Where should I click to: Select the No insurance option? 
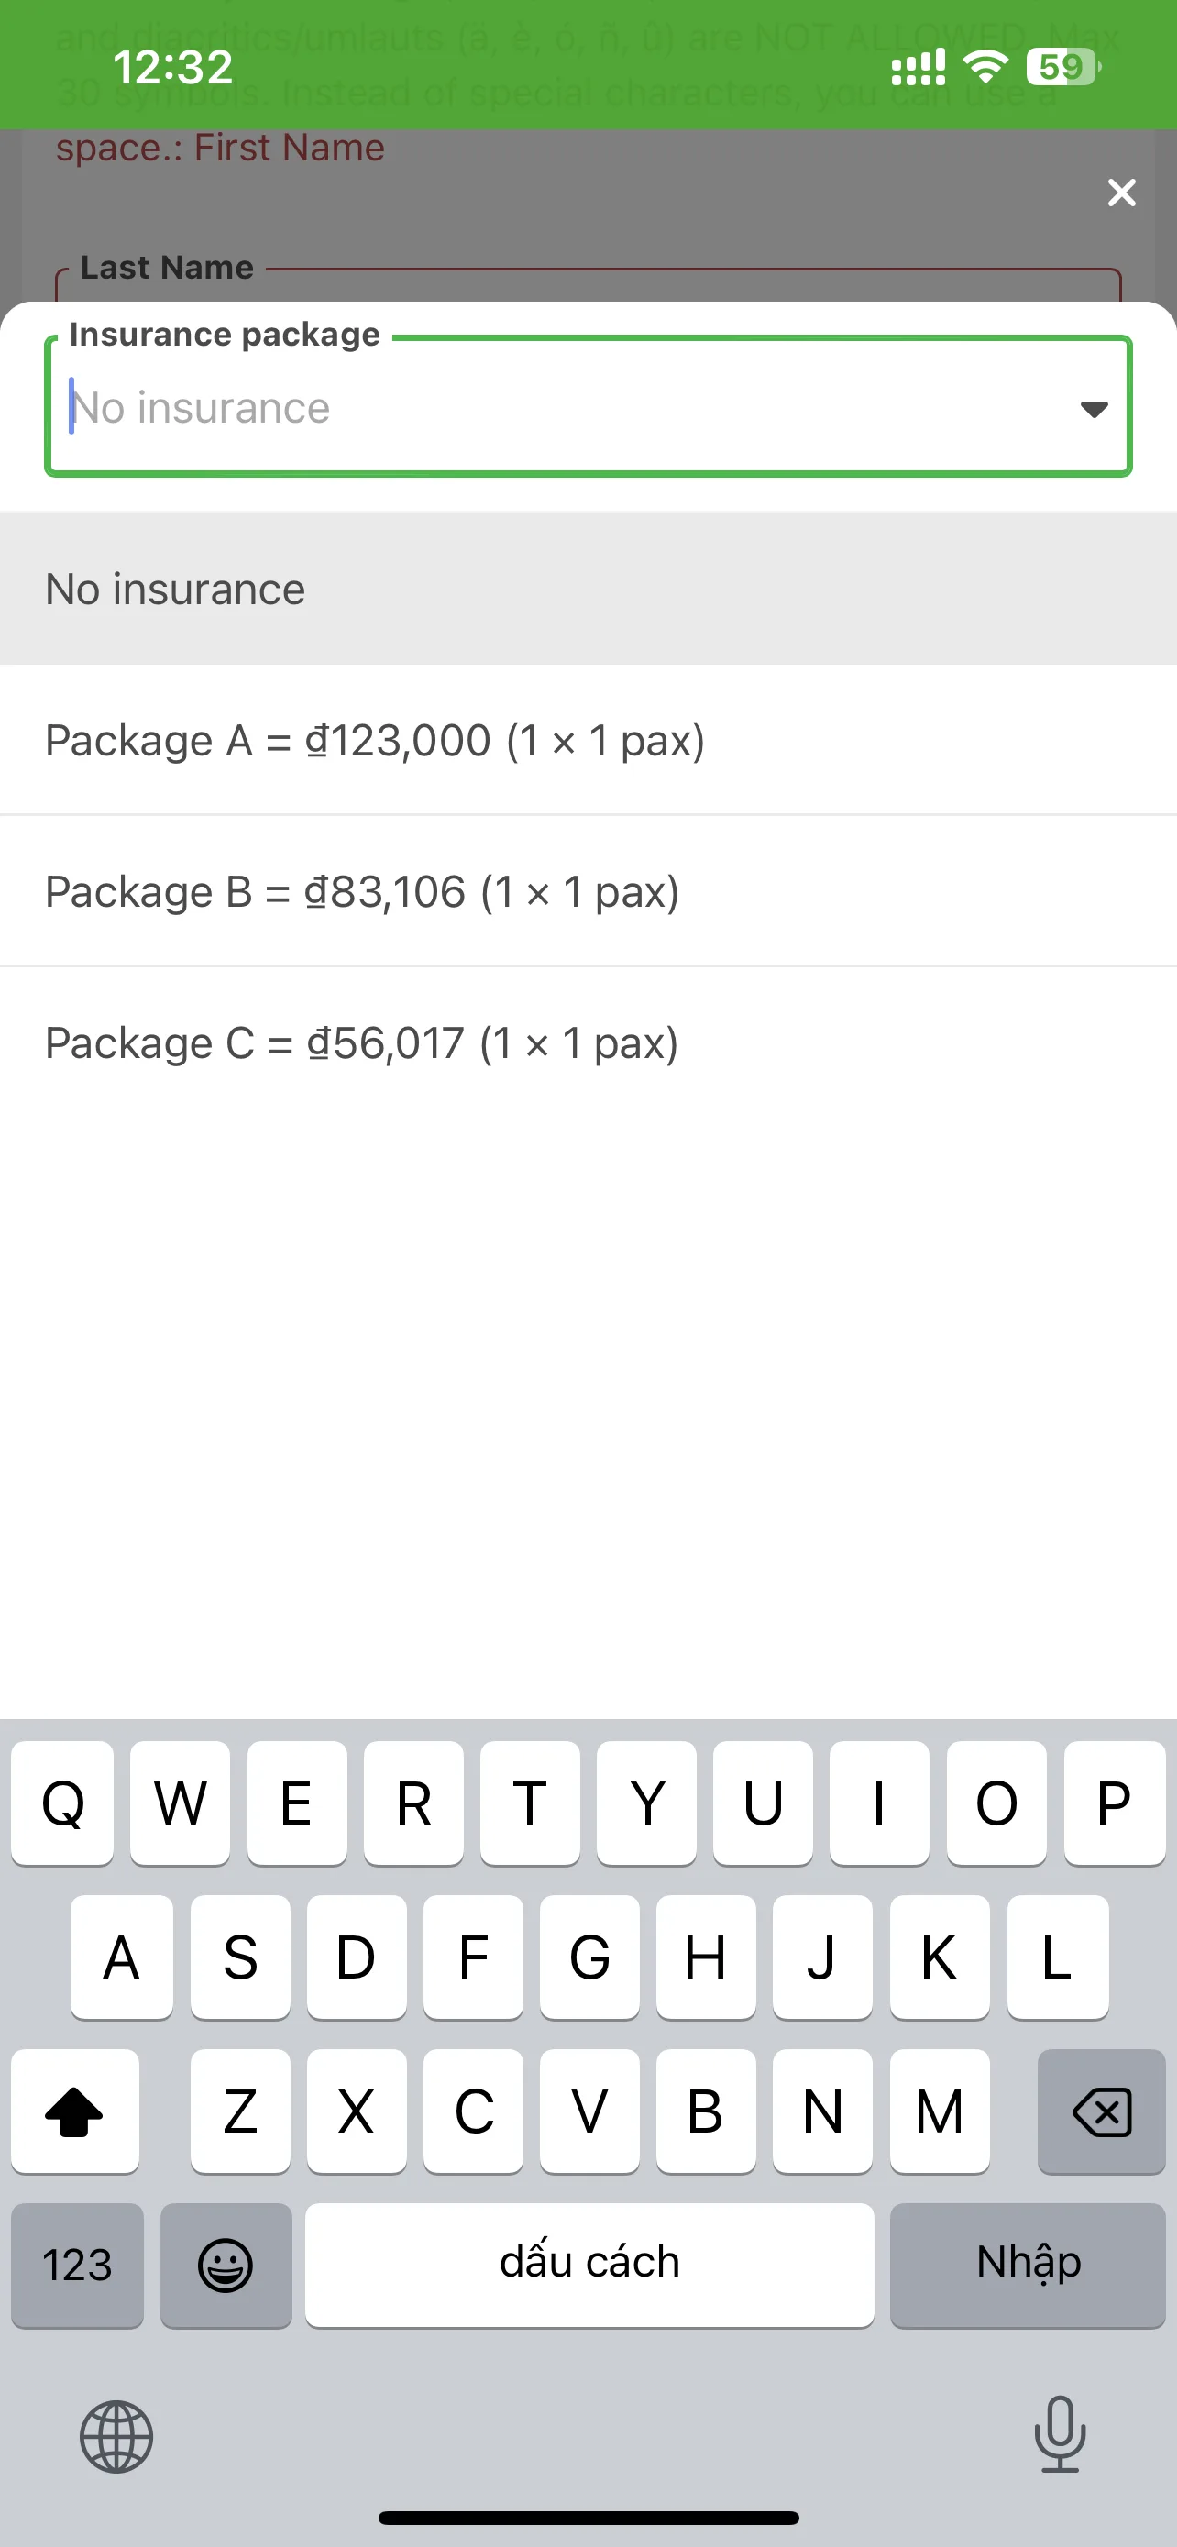[x=588, y=590]
